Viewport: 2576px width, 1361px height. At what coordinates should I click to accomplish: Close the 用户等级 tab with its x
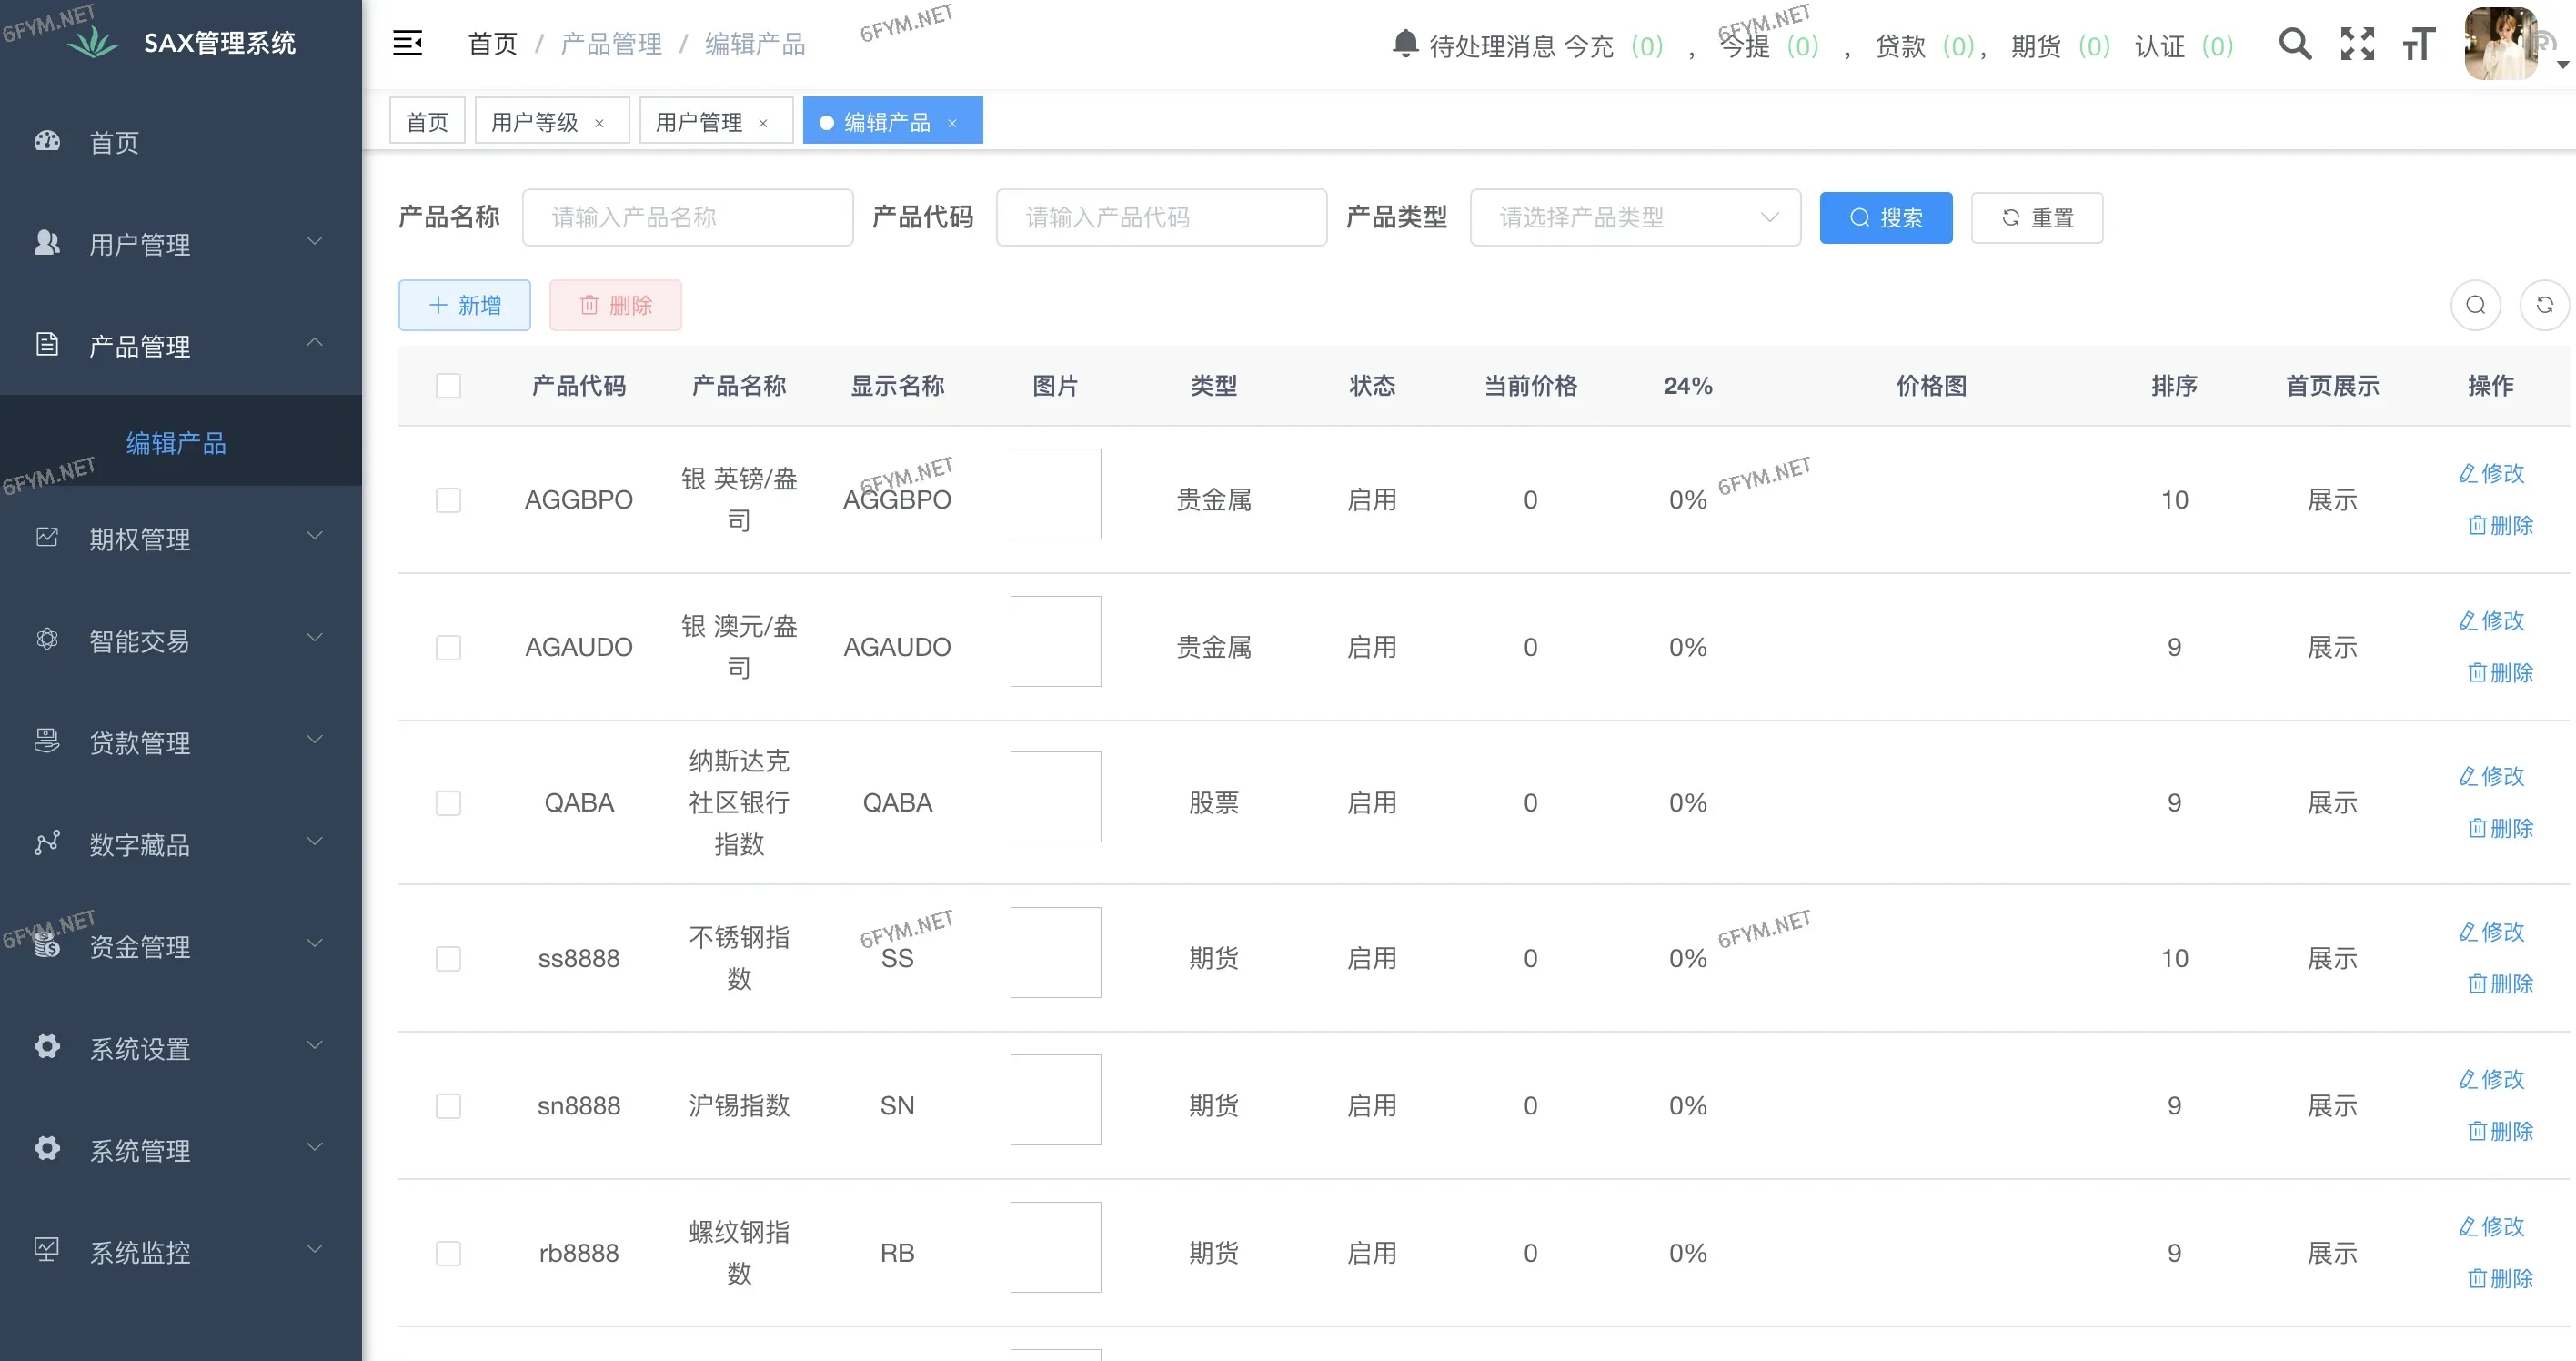(x=600, y=123)
